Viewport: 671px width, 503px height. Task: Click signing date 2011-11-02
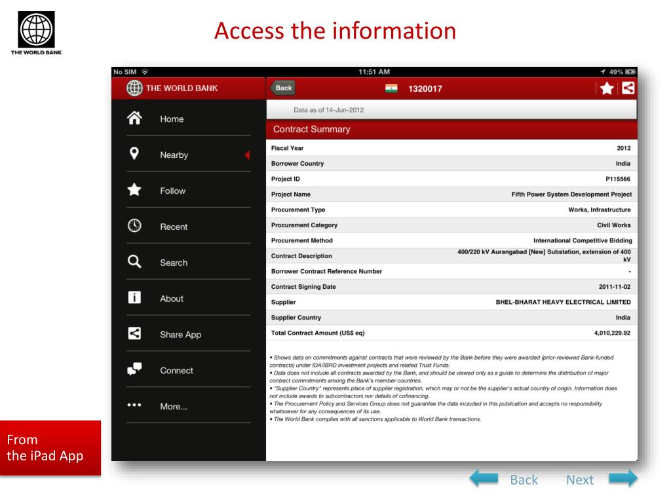(x=615, y=287)
